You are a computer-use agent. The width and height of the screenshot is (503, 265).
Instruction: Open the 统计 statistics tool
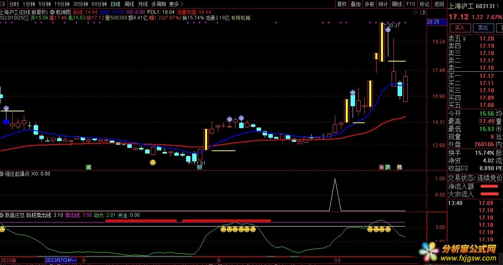point(383,4)
